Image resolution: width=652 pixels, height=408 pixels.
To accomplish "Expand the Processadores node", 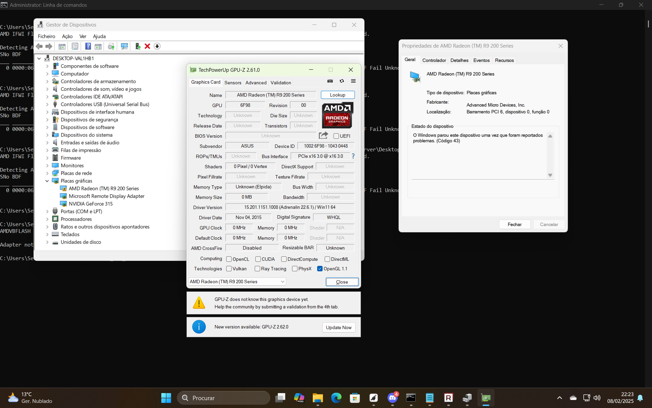I will tap(47, 219).
